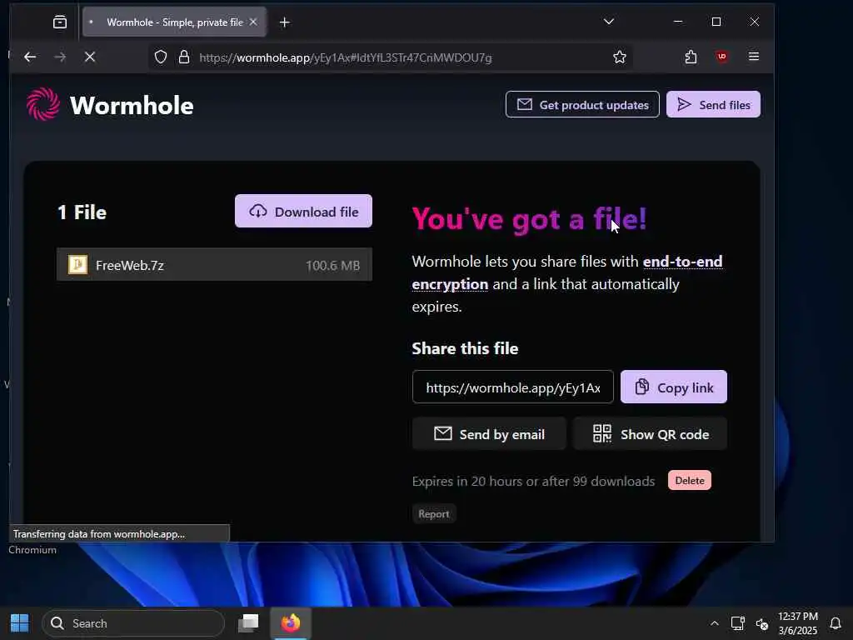Click the browser address bar
Viewport: 853px width, 640px height.
pos(390,57)
